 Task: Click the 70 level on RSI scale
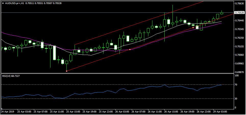click(236, 85)
